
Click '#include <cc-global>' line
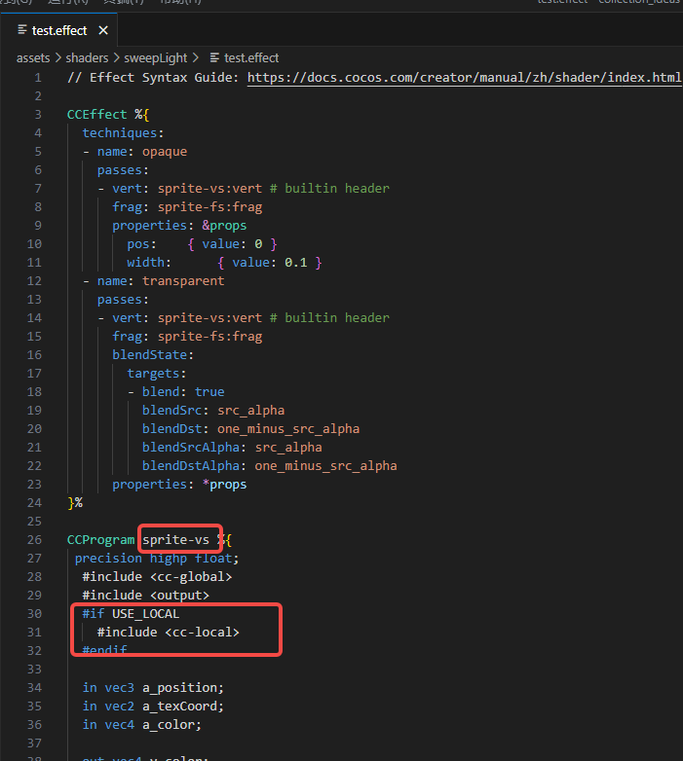[x=157, y=576]
